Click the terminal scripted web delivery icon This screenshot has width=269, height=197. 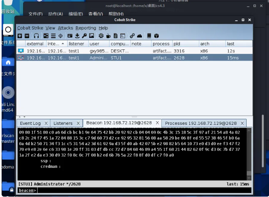pyautogui.click(x=123, y=36)
